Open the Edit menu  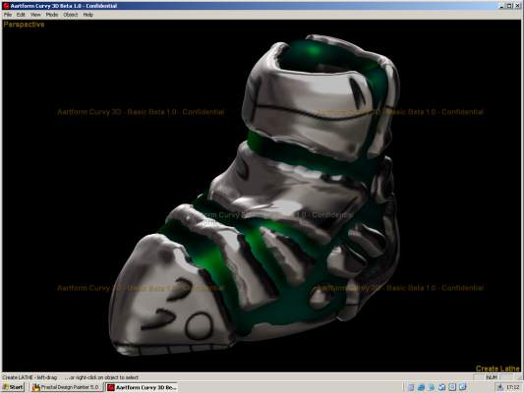[x=21, y=15]
